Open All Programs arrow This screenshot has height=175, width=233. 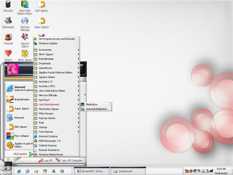[31, 154]
